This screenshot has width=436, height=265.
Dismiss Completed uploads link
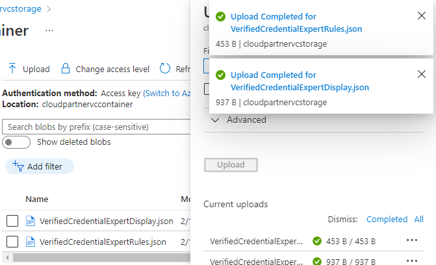click(387, 220)
